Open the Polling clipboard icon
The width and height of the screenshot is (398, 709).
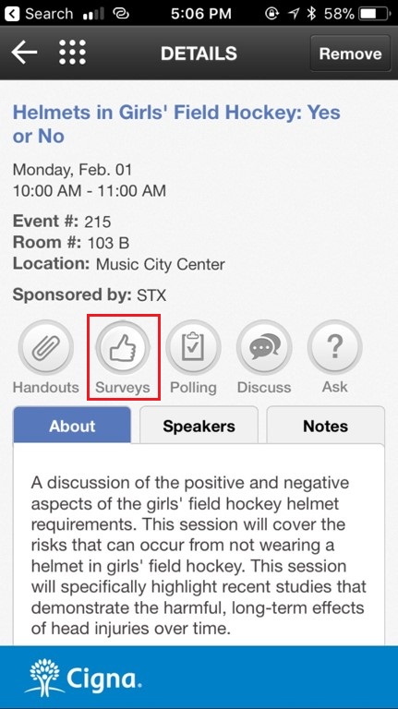point(193,348)
